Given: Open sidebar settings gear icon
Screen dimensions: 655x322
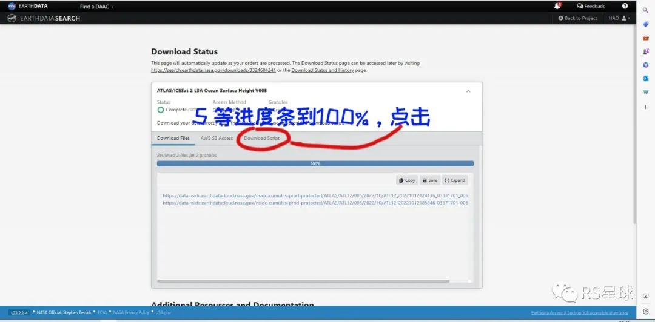Looking at the screenshot, I should [x=646, y=311].
